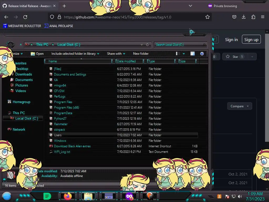This screenshot has width=269, height=202.
Task: Select the Documents and Settings folder
Action: coord(70,74)
